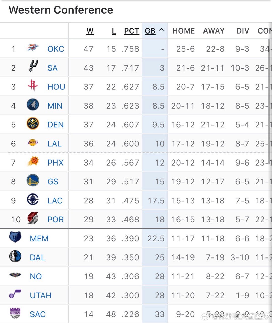Screen dimensions: 272x323
Task: Sort standings by PCT column
Action: tap(131, 31)
